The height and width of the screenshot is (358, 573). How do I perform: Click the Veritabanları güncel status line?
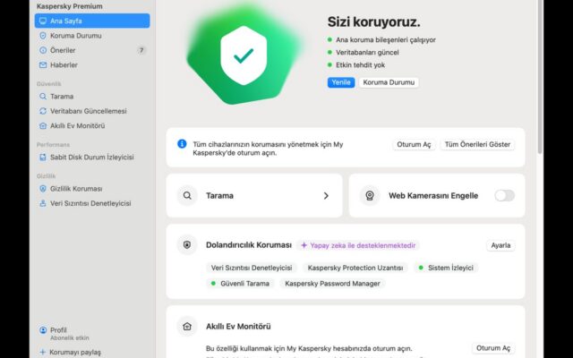363,52
